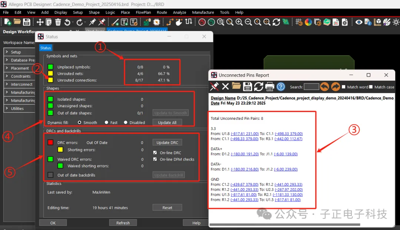Click OK in the Status dialog
The width and height of the screenshot is (400, 230).
[x=53, y=223]
